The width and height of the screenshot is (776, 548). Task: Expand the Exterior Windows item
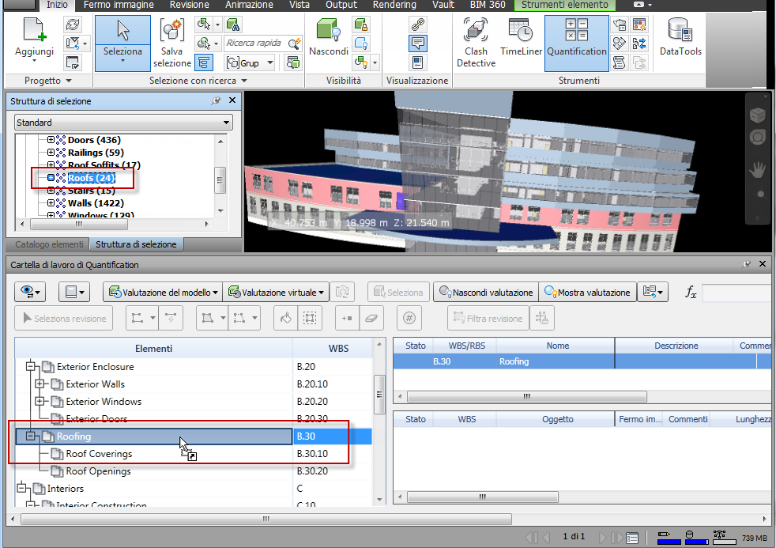[40, 401]
